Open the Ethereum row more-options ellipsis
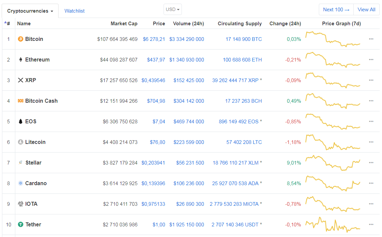Viewport: 382px width, 237px height. click(371, 60)
